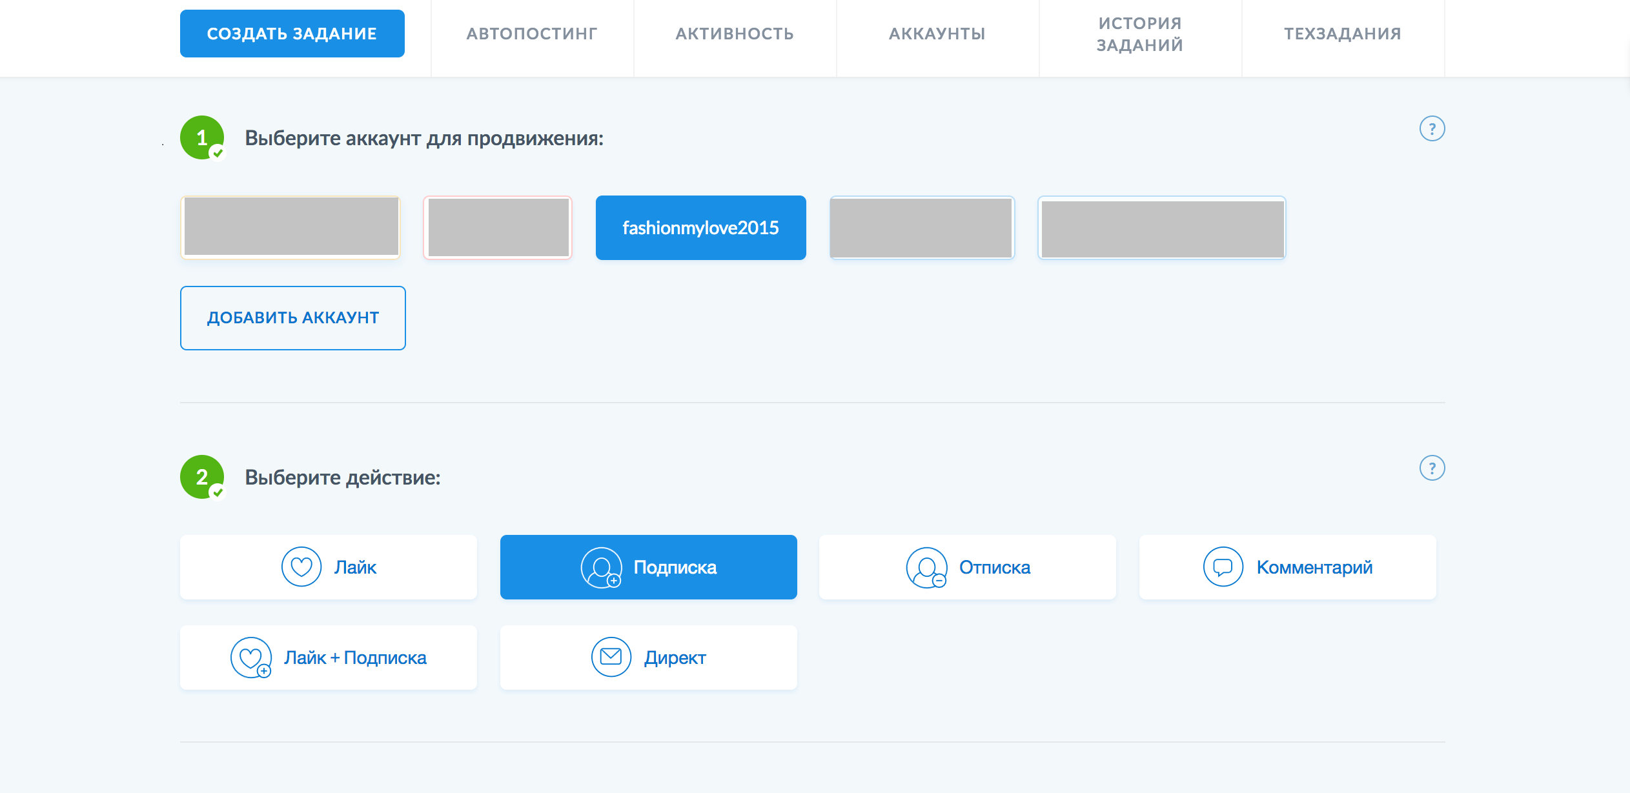Image resolution: width=1630 pixels, height=793 pixels.
Task: Select the fashionmylove2015 account
Action: pyautogui.click(x=700, y=228)
